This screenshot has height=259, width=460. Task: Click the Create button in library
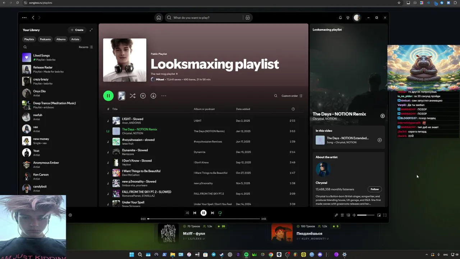click(77, 30)
